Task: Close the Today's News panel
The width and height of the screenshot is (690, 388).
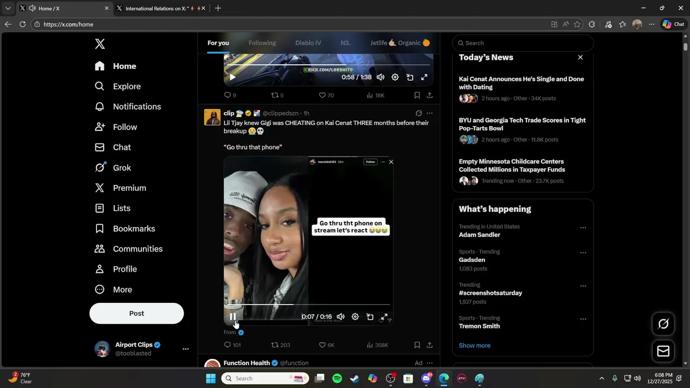Action: coord(581,57)
